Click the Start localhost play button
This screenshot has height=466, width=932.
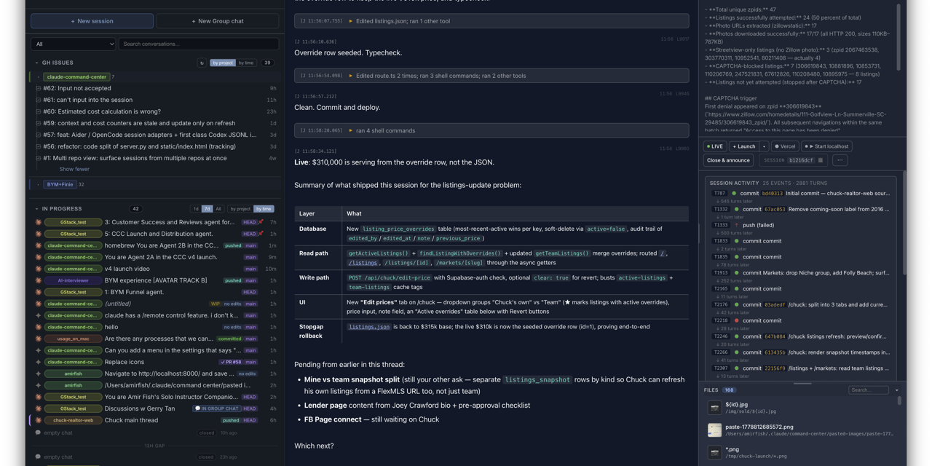826,146
